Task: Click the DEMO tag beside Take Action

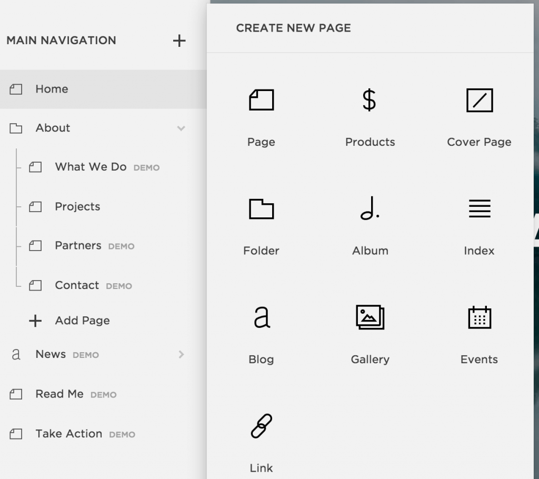Action: [122, 435]
